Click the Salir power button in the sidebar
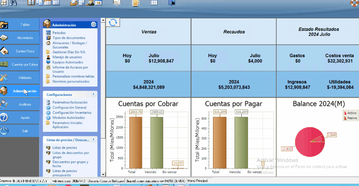This screenshot has width=359, height=186. [25, 130]
